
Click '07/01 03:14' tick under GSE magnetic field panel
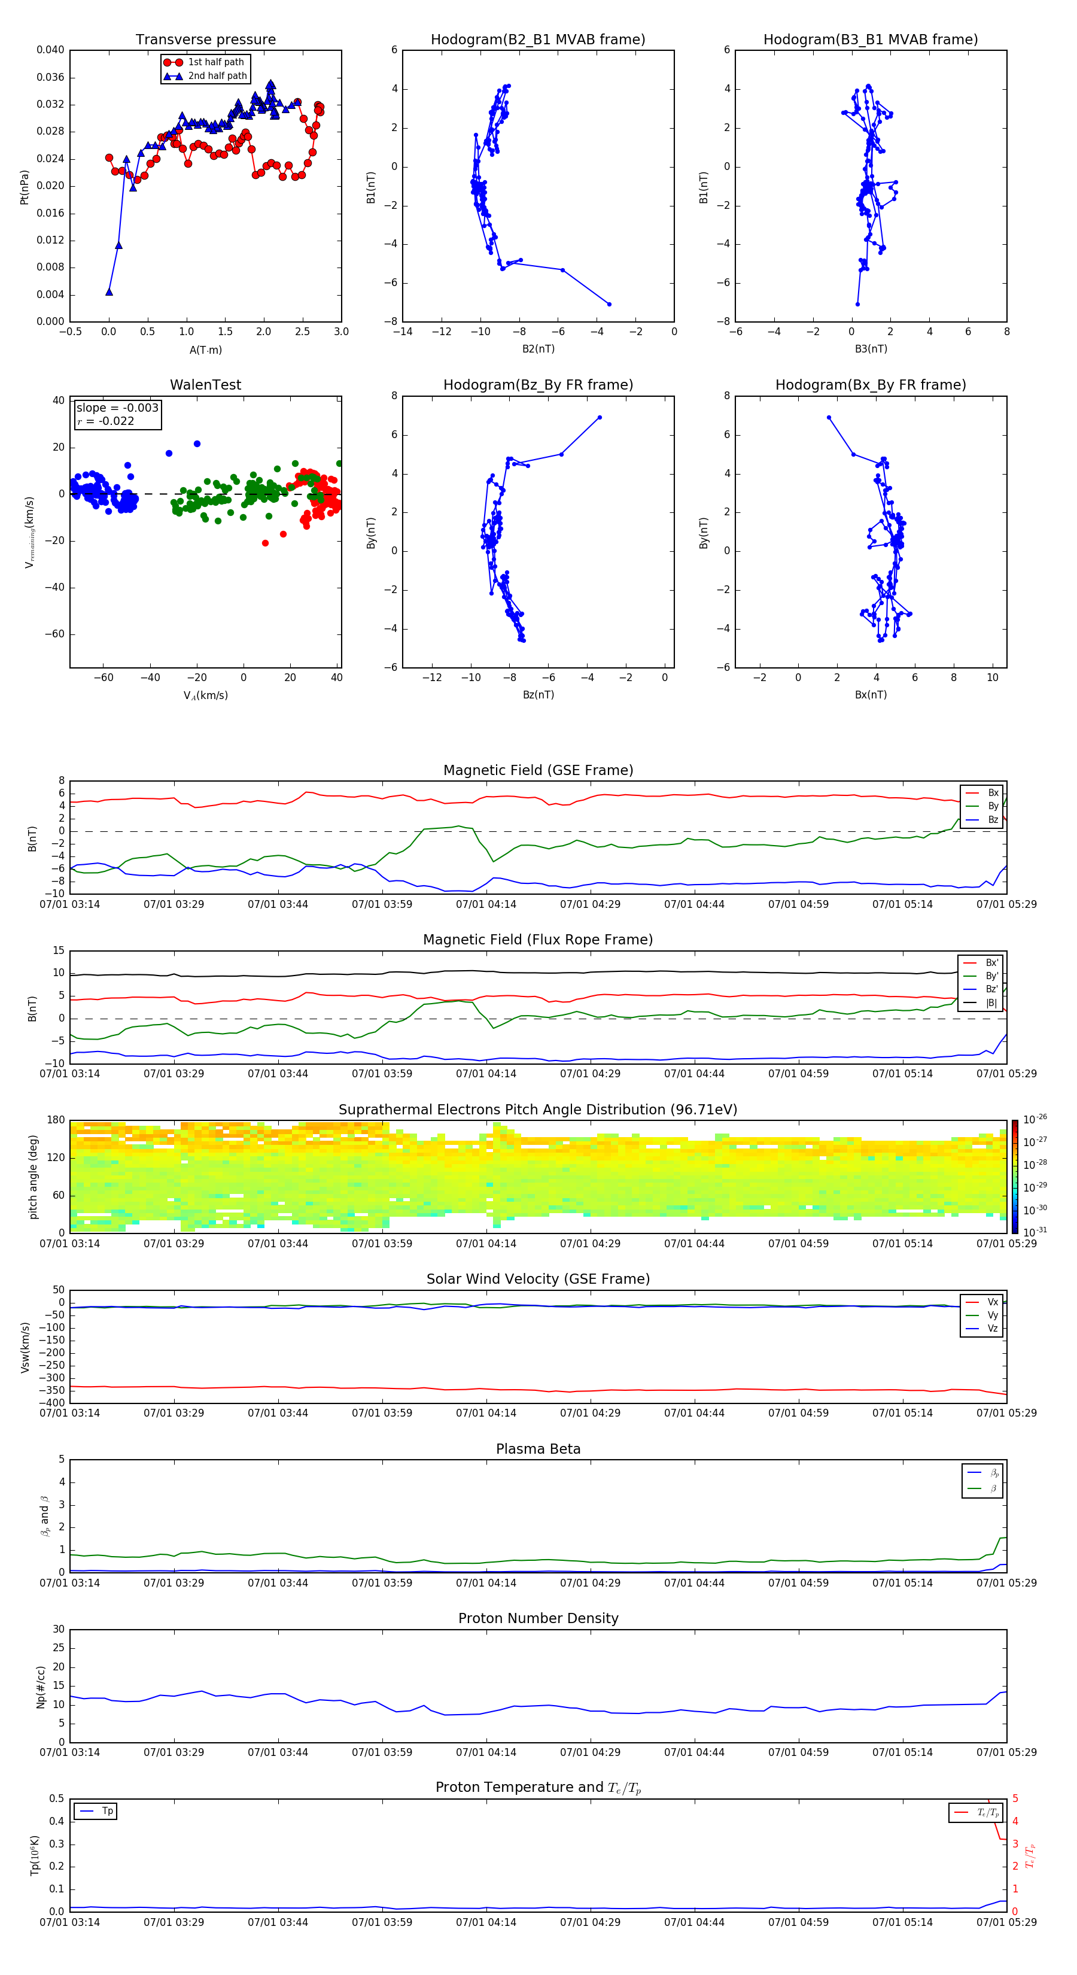click(x=70, y=904)
